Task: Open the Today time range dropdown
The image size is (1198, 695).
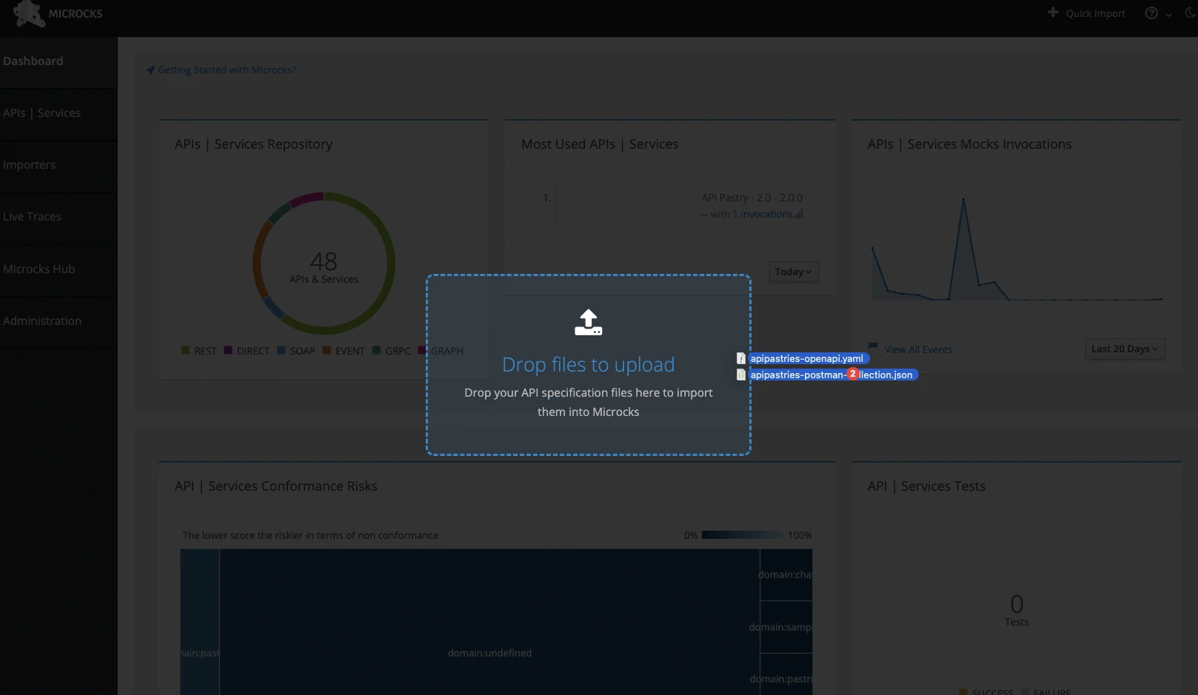Action: [793, 272]
